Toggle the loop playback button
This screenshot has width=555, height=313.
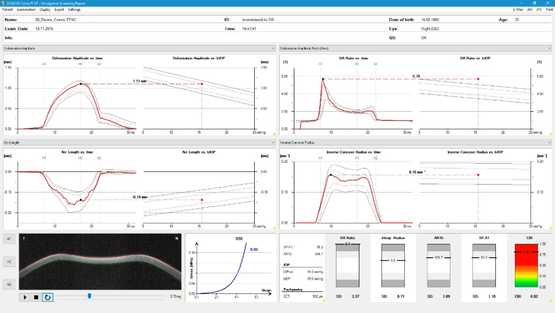tap(48, 297)
